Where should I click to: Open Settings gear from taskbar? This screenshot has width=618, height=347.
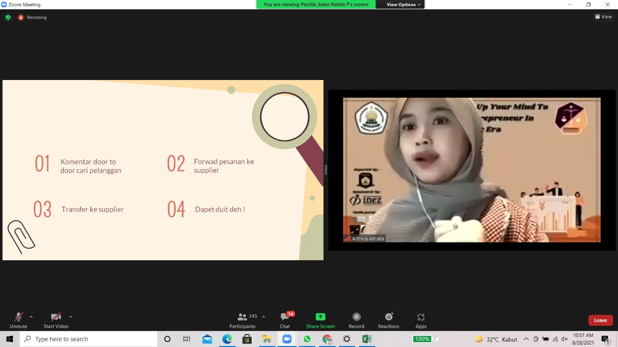pyautogui.click(x=347, y=339)
